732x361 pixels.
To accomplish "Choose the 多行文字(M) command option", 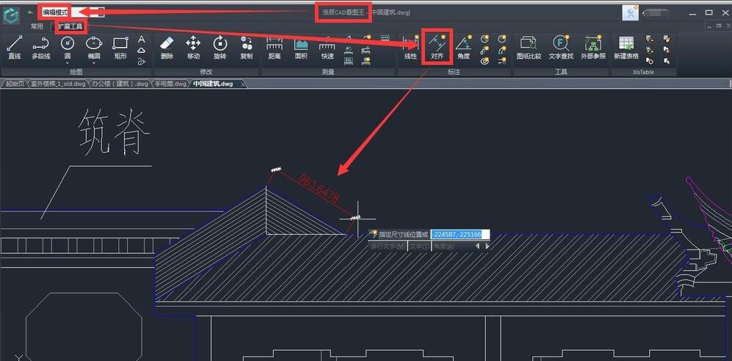I will pyautogui.click(x=387, y=247).
